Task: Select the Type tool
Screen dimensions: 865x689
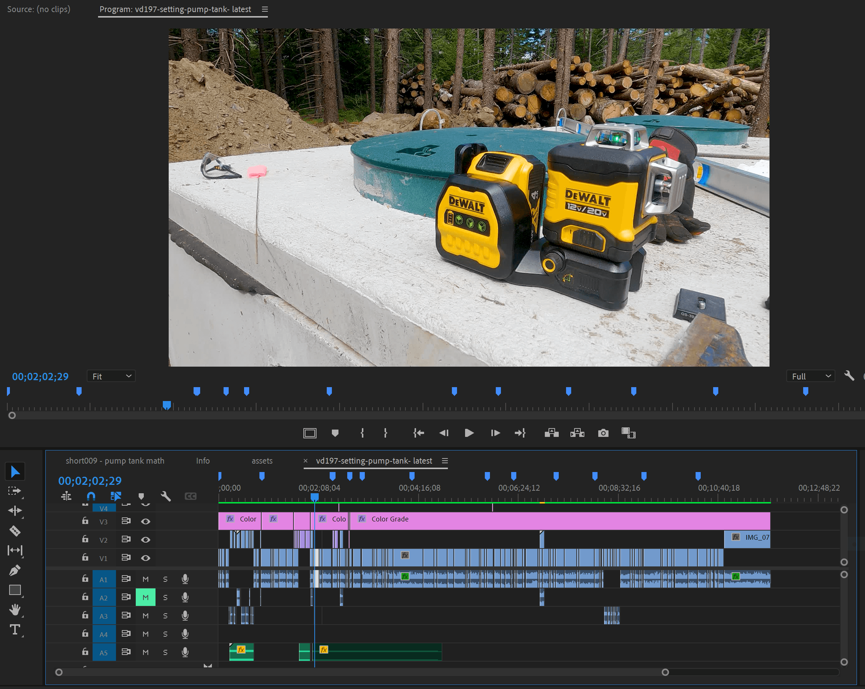Action: (x=15, y=629)
